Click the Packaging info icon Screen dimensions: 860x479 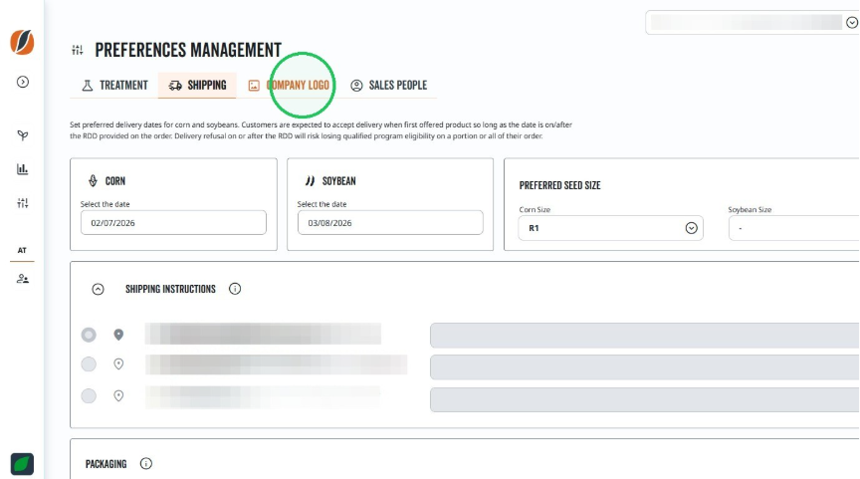tap(146, 464)
